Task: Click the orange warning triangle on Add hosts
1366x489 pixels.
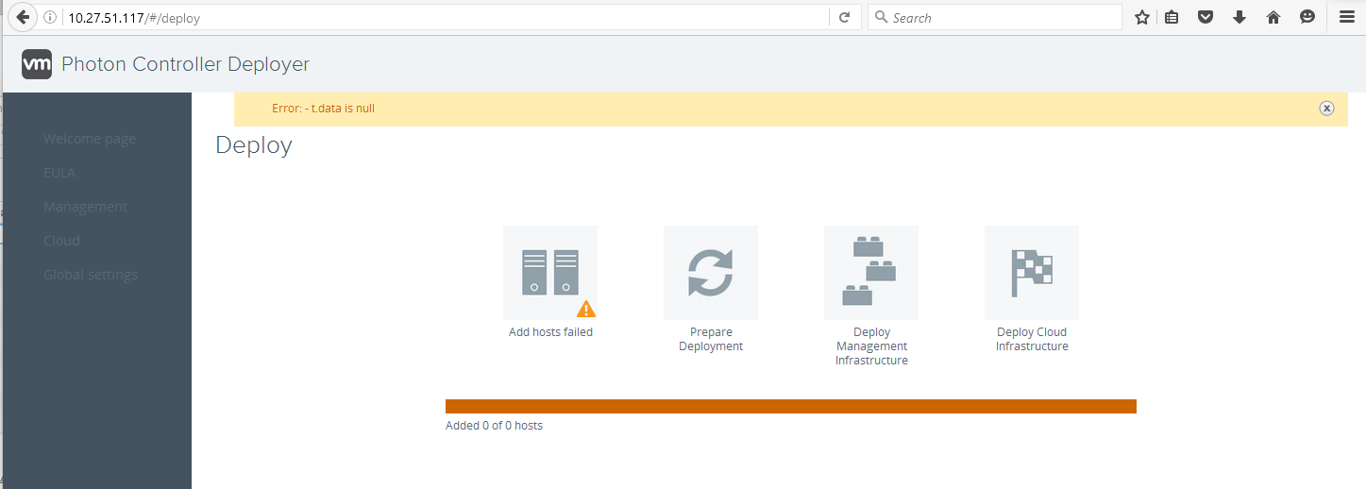Action: [x=586, y=309]
